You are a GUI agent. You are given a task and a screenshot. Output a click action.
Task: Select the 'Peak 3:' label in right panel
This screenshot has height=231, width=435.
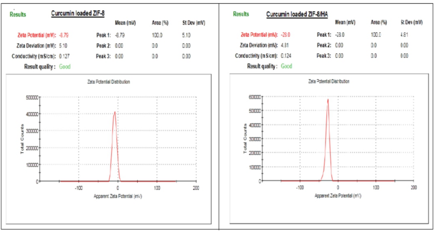324,56
